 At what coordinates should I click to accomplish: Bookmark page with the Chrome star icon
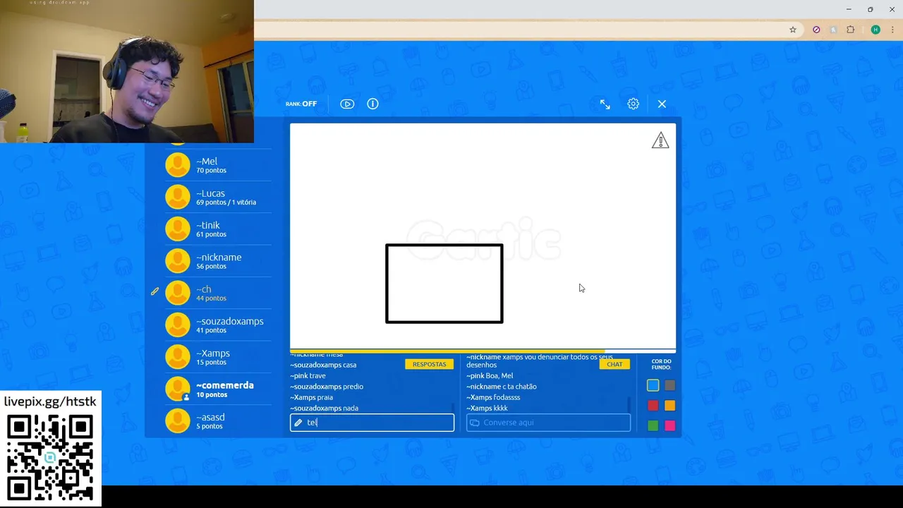(793, 30)
